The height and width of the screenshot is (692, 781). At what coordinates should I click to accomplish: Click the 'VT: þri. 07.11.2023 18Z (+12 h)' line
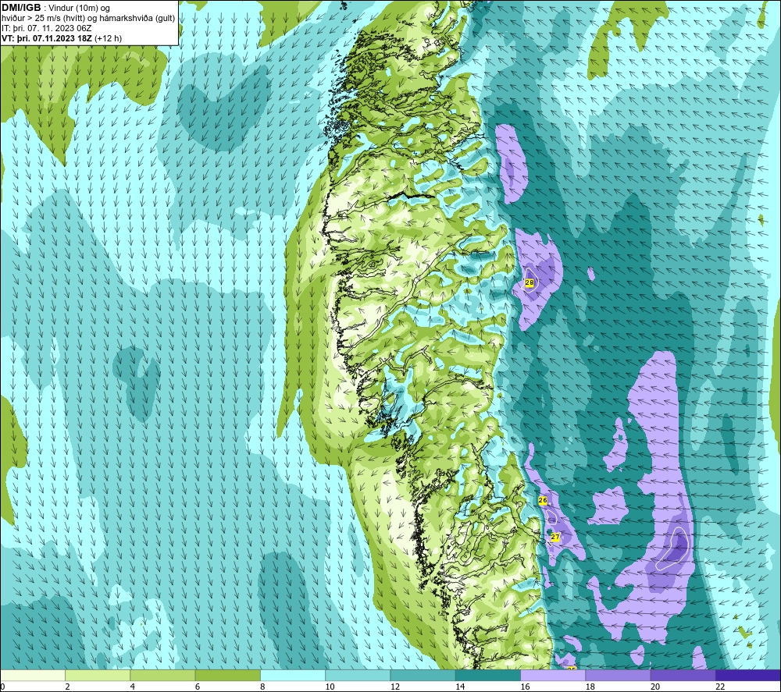click(x=62, y=38)
